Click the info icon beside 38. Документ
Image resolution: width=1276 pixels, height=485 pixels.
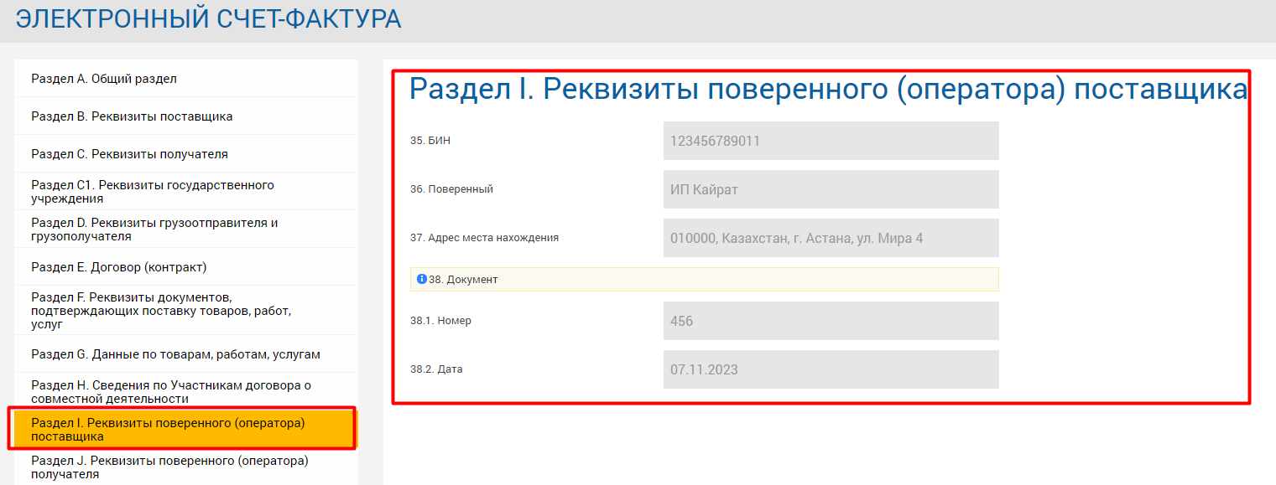tap(422, 279)
